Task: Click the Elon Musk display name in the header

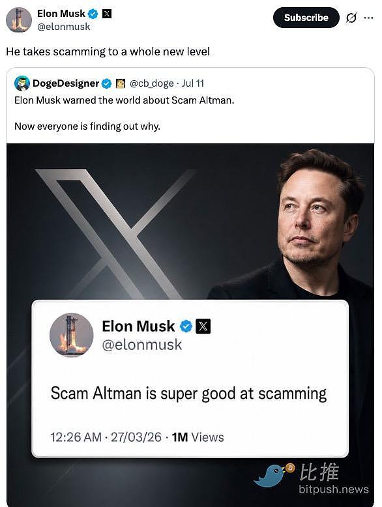Action: 61,14
